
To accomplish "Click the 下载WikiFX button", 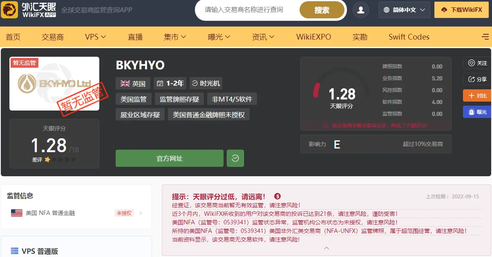I will [461, 10].
